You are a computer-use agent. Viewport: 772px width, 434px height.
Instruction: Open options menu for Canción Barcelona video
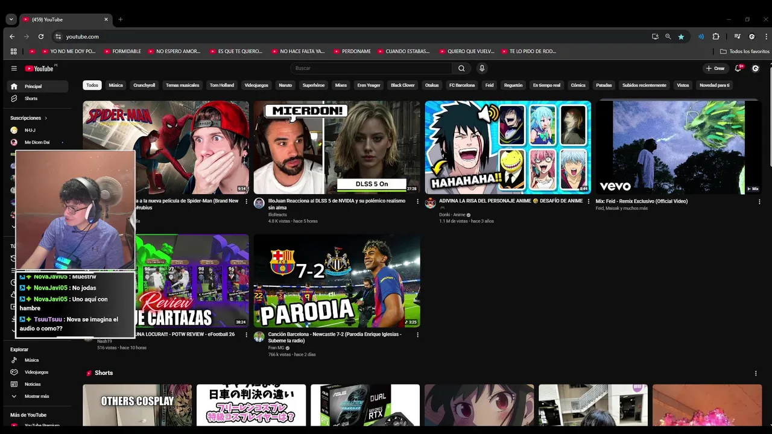tap(417, 335)
